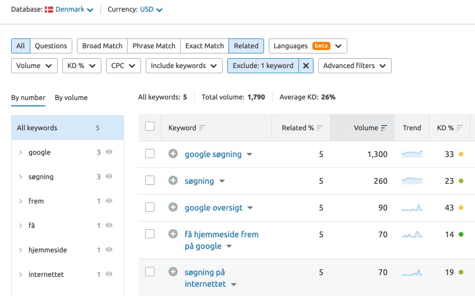Click the plus icon beside 'google søgning'
The height and width of the screenshot is (296, 475).
tap(173, 154)
